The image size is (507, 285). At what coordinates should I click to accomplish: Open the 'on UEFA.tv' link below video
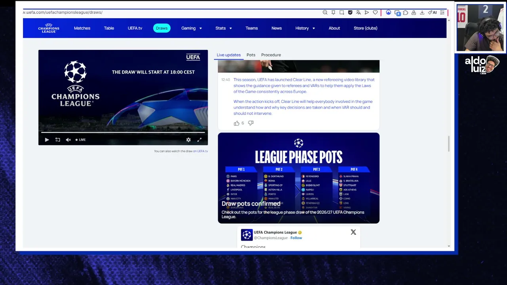(200, 151)
